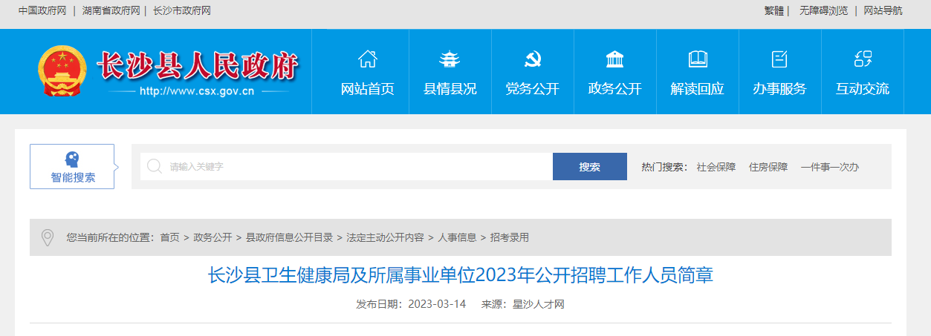Click the 热门搜索： label
This screenshot has height=336, width=931.
664,167
